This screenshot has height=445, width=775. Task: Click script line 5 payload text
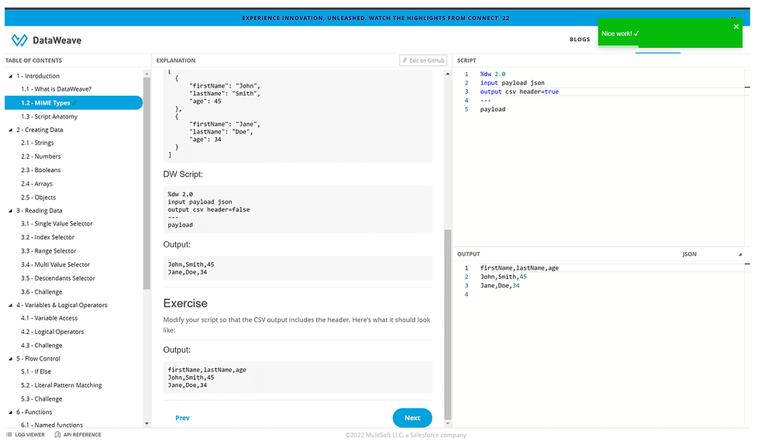click(492, 109)
